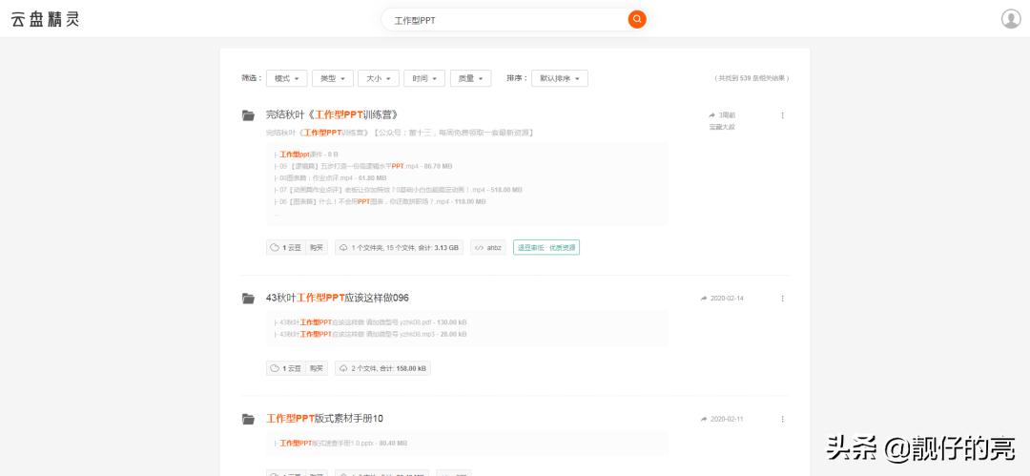Click the 28.00 kB mp3 file row
The image size is (1030, 476).
pos(370,335)
